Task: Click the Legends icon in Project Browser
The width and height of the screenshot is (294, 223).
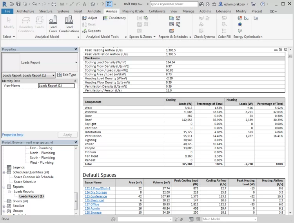Action: pyautogui.click(x=9, y=167)
